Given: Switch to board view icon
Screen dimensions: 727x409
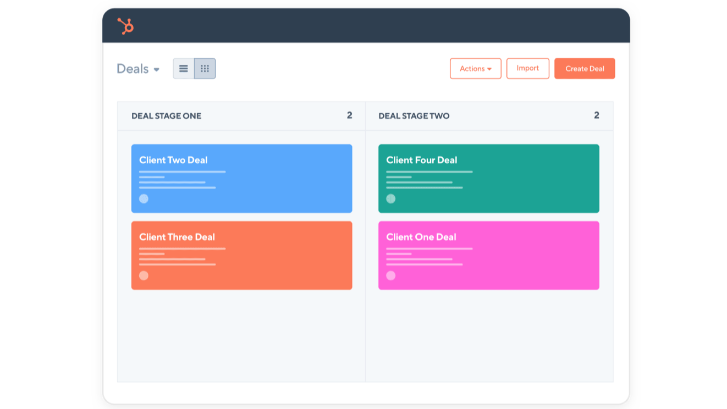Looking at the screenshot, I should (205, 68).
